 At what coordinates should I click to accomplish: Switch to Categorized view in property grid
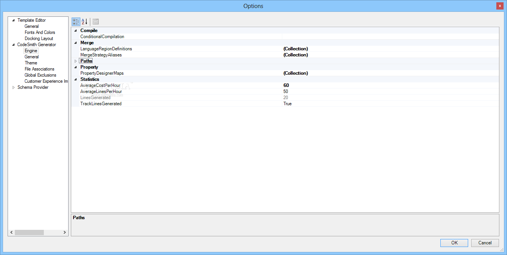tap(76, 21)
